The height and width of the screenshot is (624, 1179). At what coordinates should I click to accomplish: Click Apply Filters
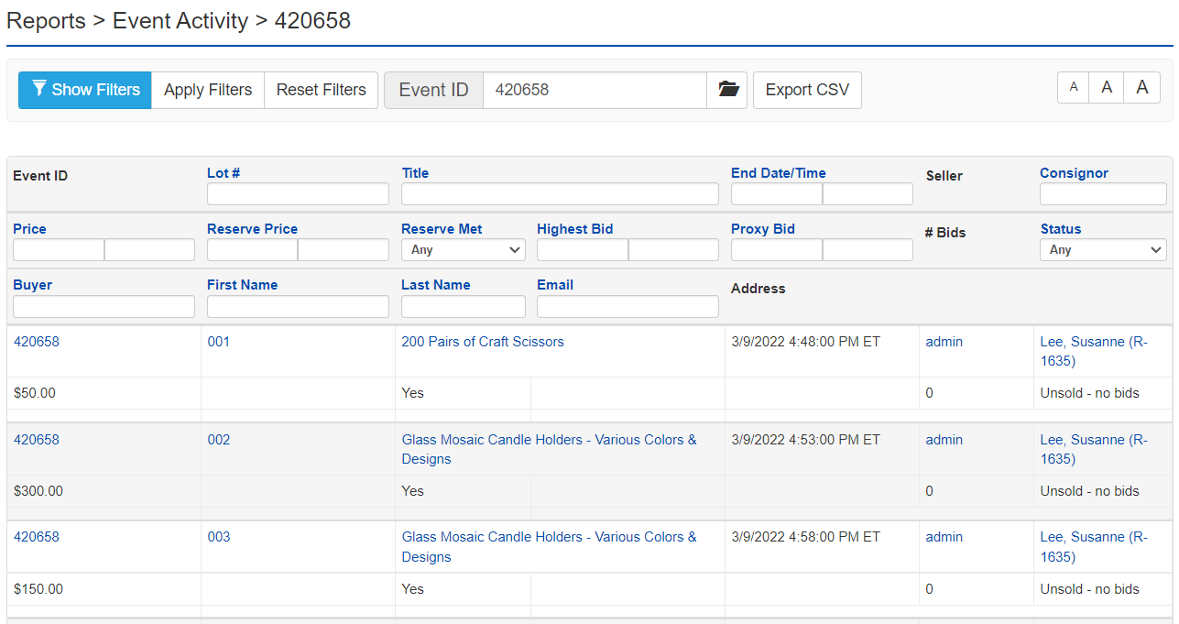tap(208, 90)
